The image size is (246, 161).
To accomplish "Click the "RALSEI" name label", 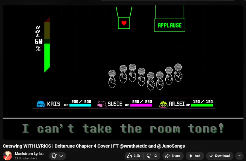I will 177,104.
